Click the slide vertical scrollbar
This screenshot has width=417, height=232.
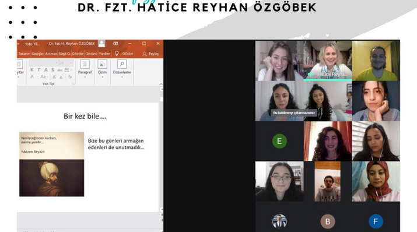coord(162,149)
